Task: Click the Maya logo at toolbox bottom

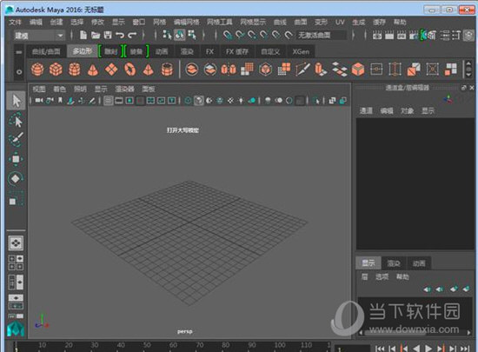Action: pos(16,329)
